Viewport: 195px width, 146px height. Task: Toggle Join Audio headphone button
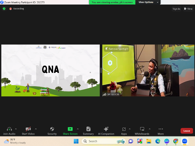(9, 129)
